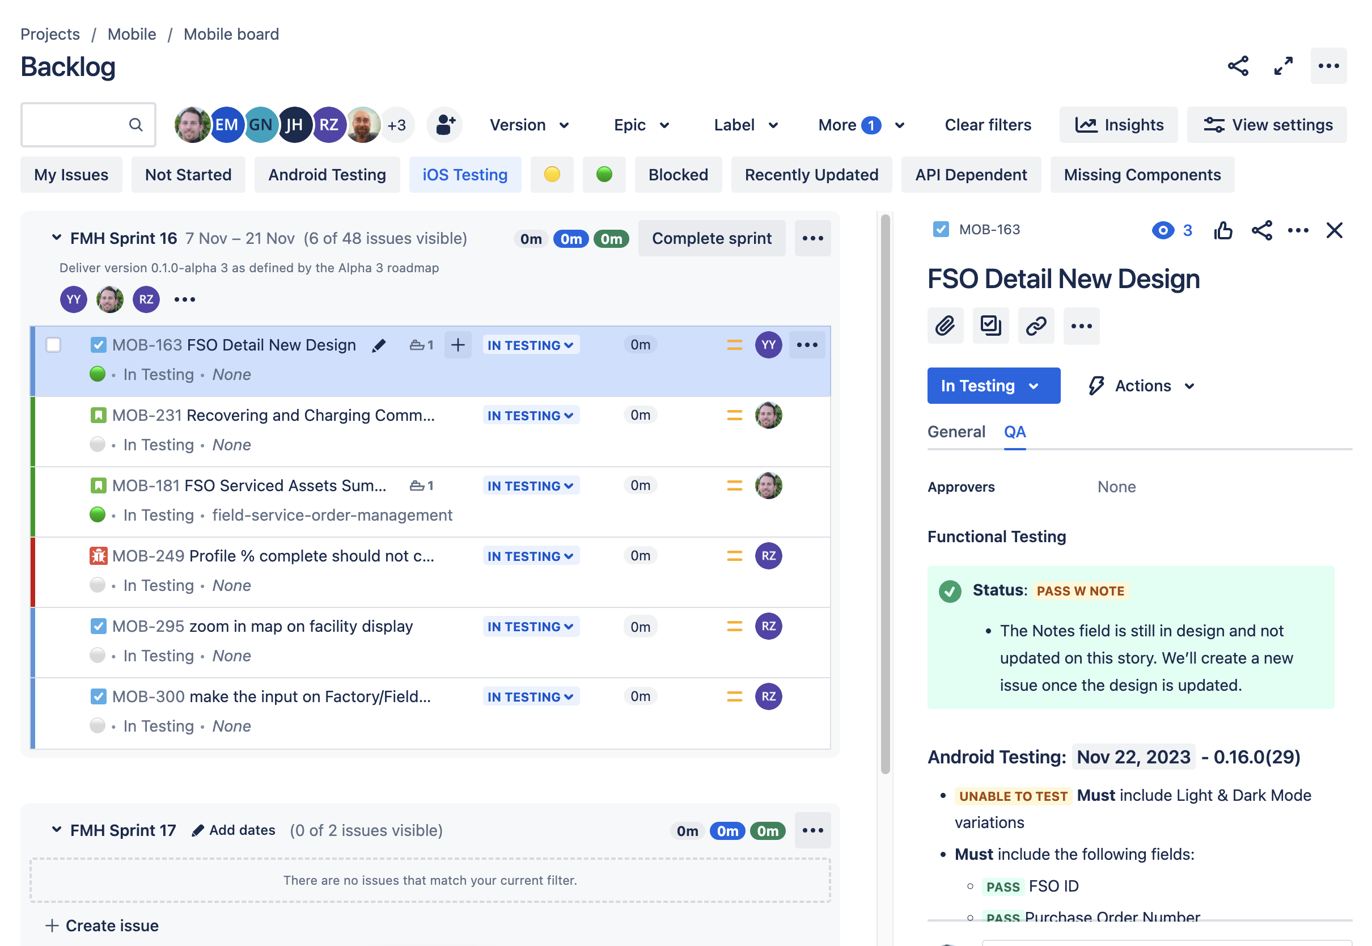Open the Mobile board breadcrumb
This screenshot has height=946, width=1372.
click(x=231, y=35)
